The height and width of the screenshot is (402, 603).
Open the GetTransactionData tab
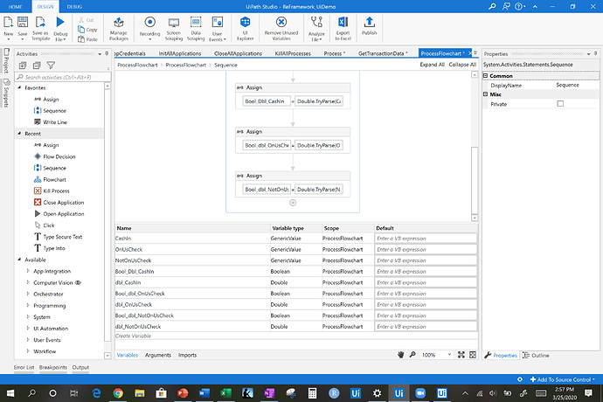(x=383, y=53)
